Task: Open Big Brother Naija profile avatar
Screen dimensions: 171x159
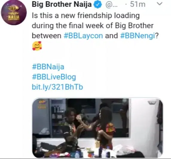Action: (x=14, y=13)
